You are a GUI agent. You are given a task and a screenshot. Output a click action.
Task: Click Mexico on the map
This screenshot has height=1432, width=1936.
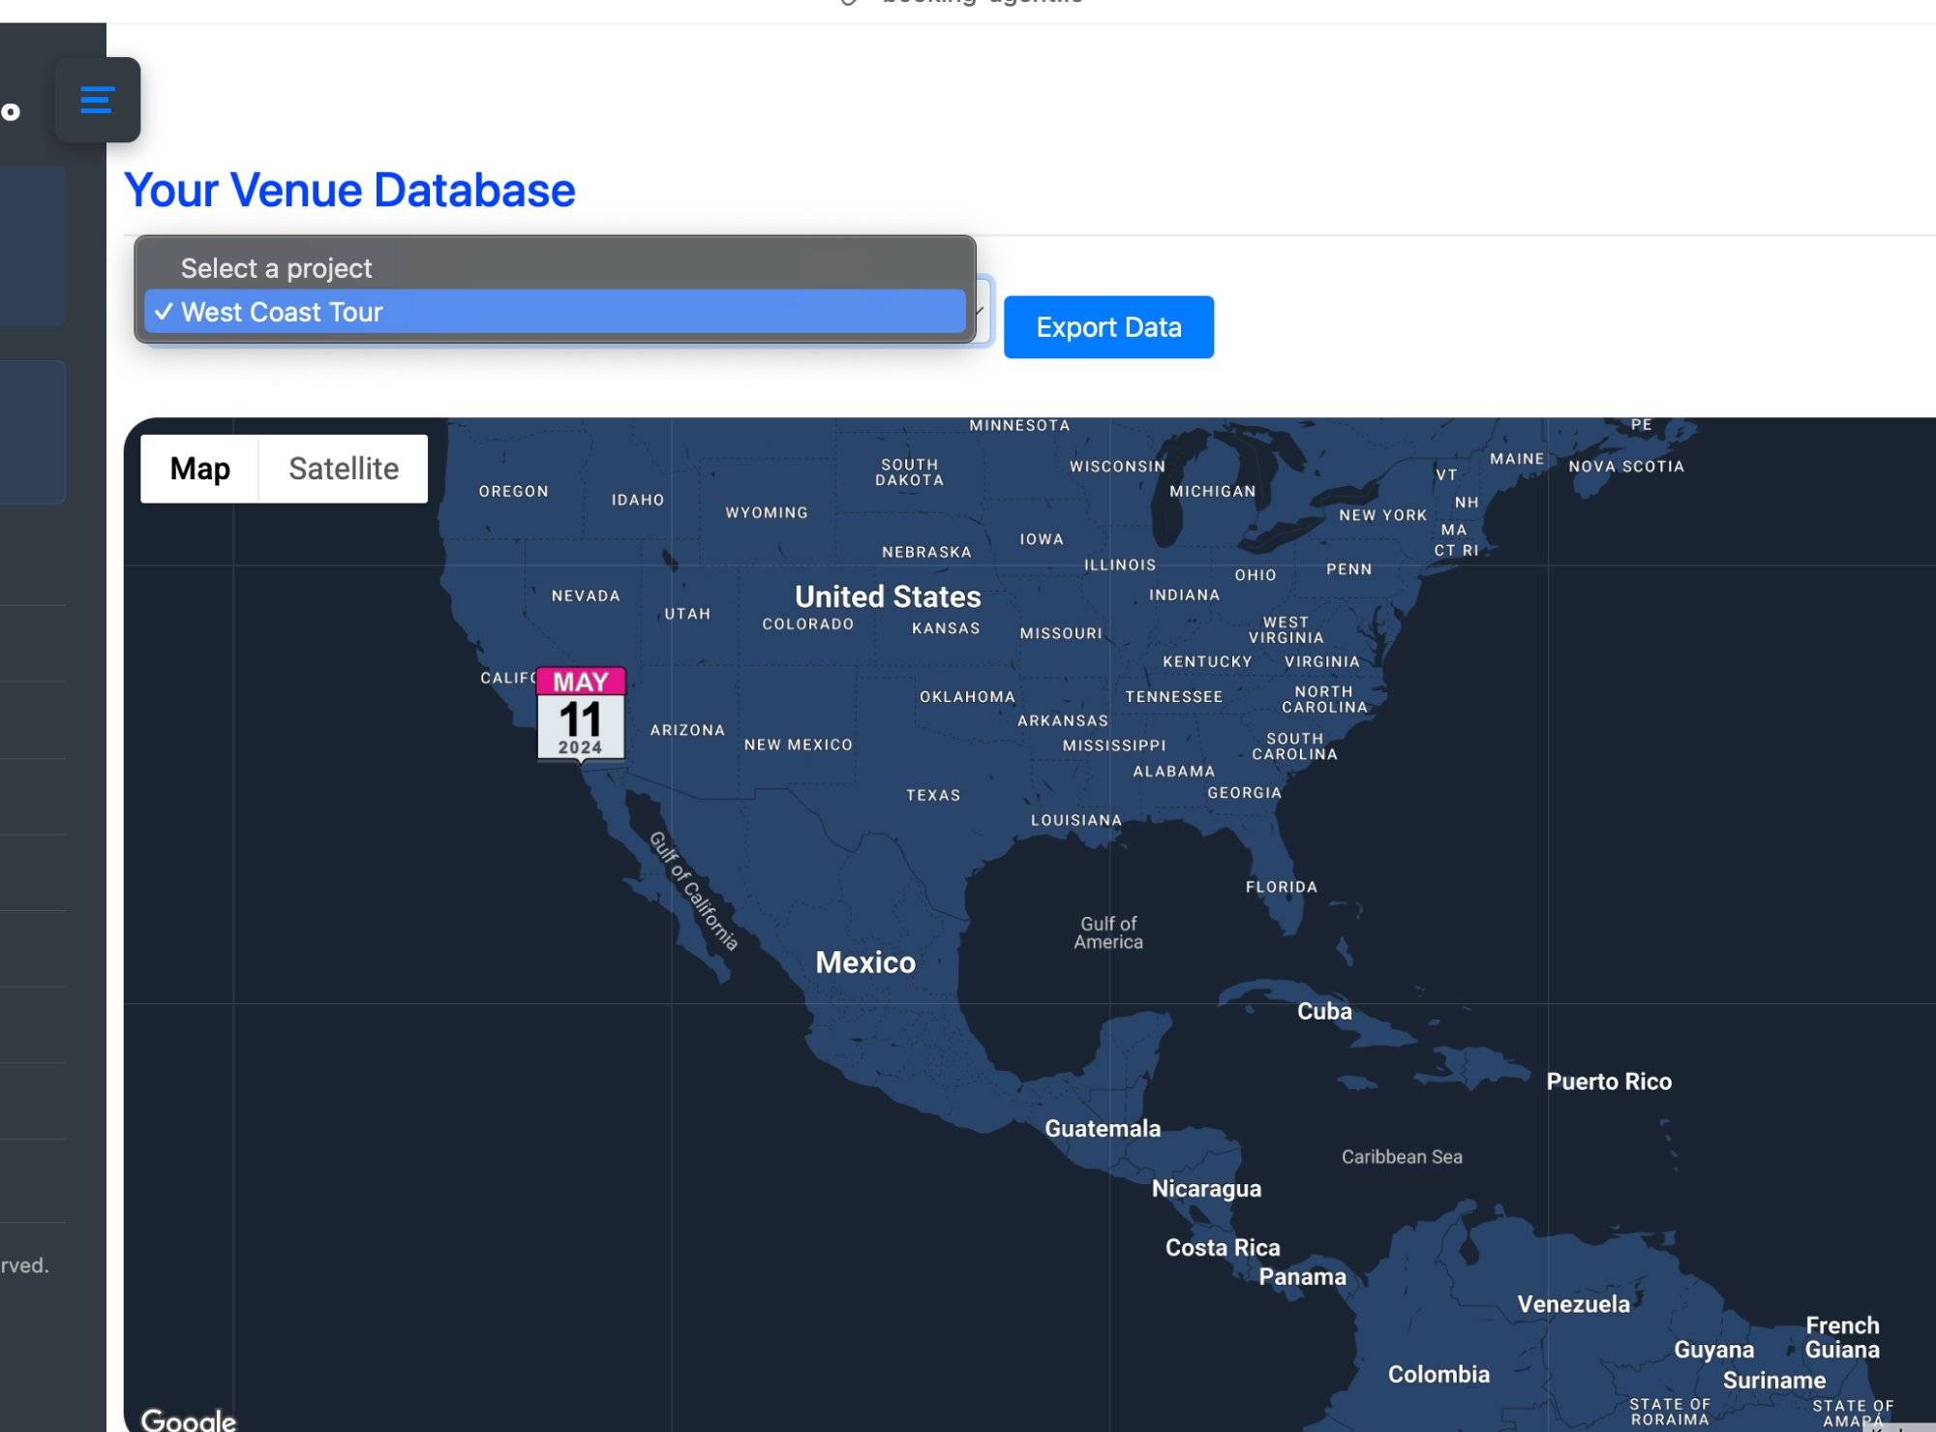click(x=864, y=961)
